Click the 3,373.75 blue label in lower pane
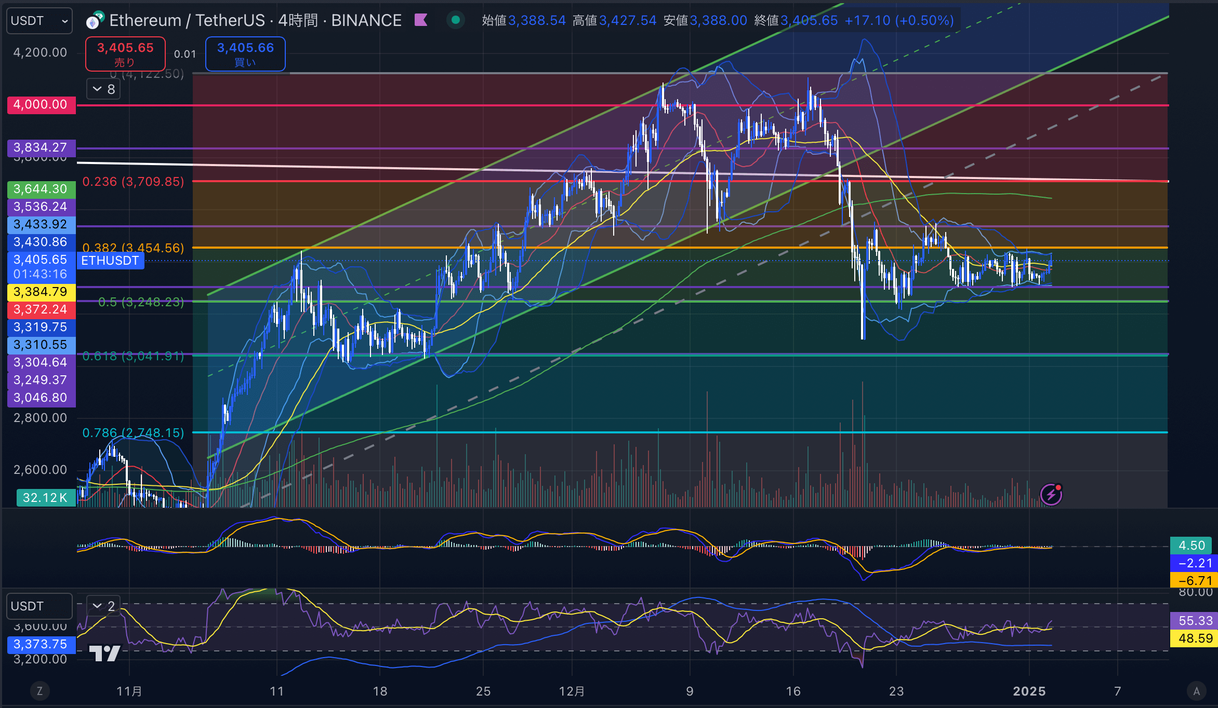Screen dimensions: 1218x708 pos(41,645)
